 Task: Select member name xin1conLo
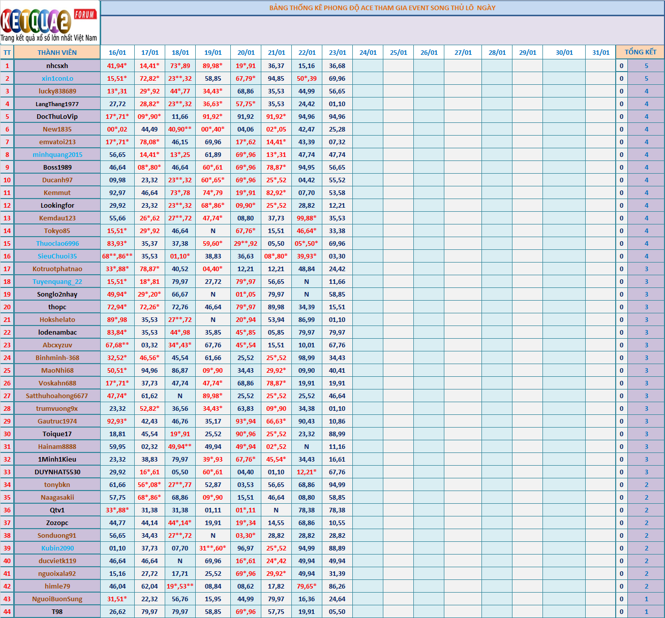57,78
